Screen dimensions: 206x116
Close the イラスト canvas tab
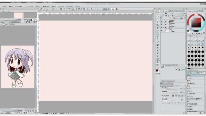[47, 12]
